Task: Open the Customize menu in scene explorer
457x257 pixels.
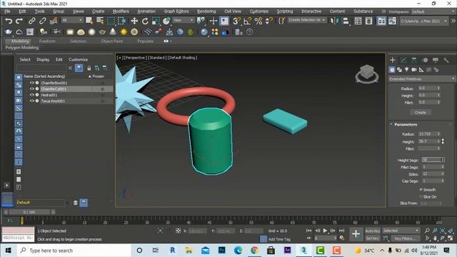Action: pyautogui.click(x=78, y=59)
